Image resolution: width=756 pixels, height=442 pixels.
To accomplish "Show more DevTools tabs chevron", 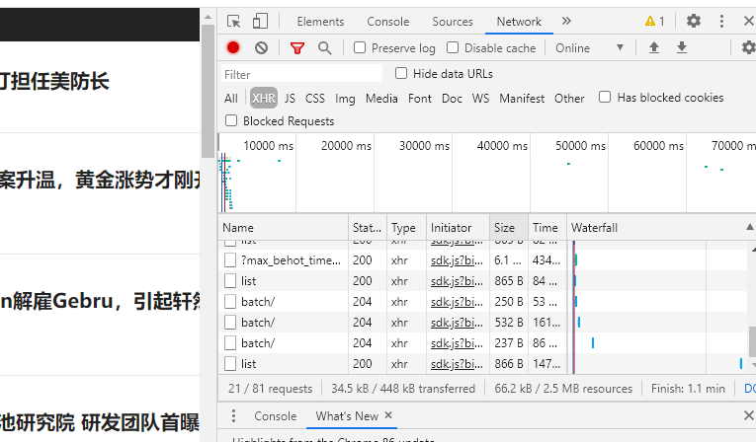I will (566, 21).
